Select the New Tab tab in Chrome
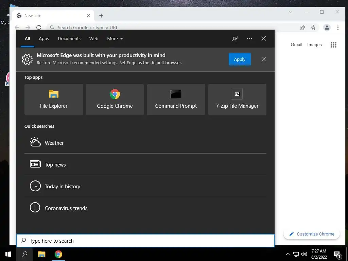Screen dimensions: 348x261 (53, 16)
